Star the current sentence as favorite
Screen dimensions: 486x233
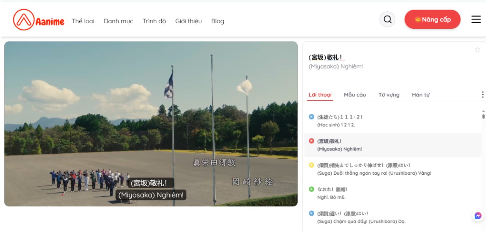(478, 49)
